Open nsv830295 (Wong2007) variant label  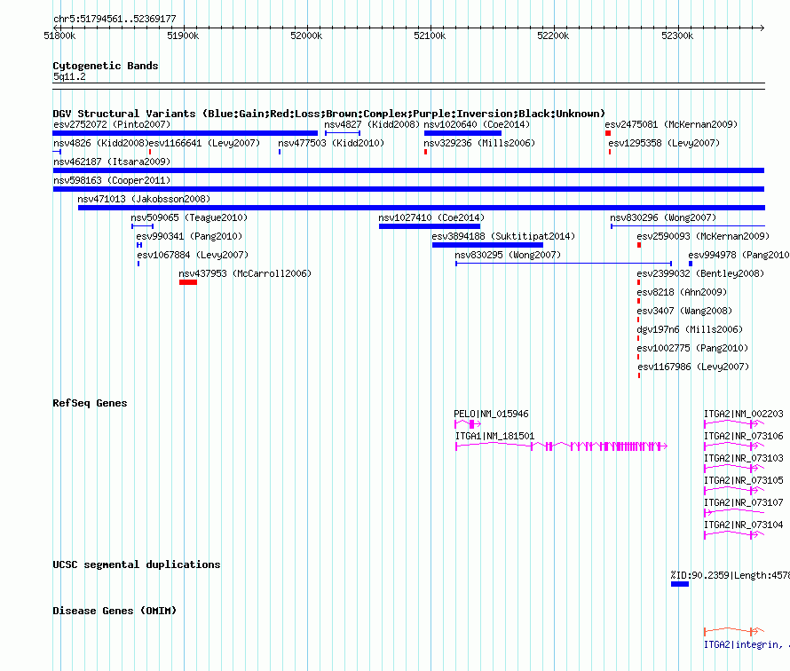[508, 255]
